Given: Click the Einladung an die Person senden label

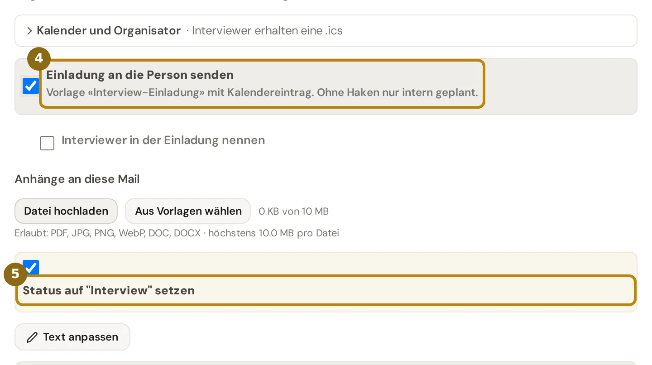Looking at the screenshot, I should pyautogui.click(x=140, y=75).
